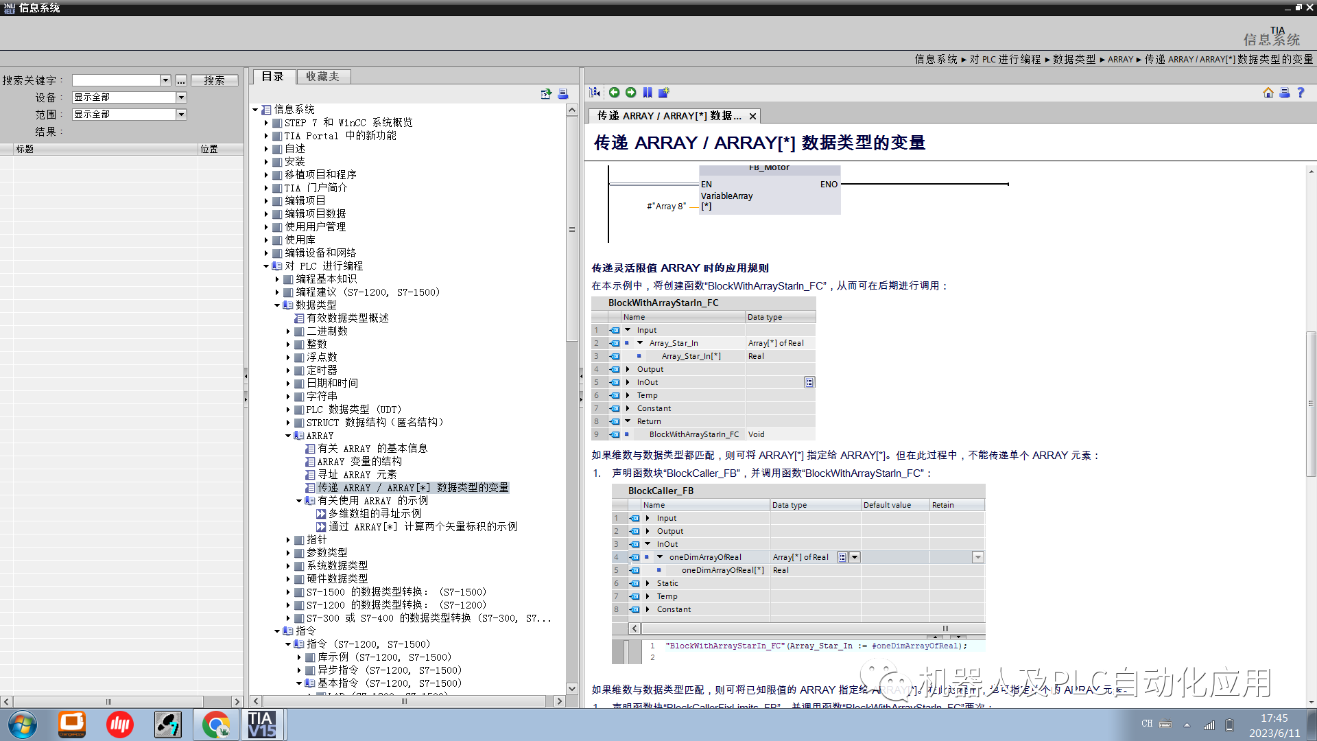Click the 位置 results column header
1317x741 pixels.
(220, 149)
